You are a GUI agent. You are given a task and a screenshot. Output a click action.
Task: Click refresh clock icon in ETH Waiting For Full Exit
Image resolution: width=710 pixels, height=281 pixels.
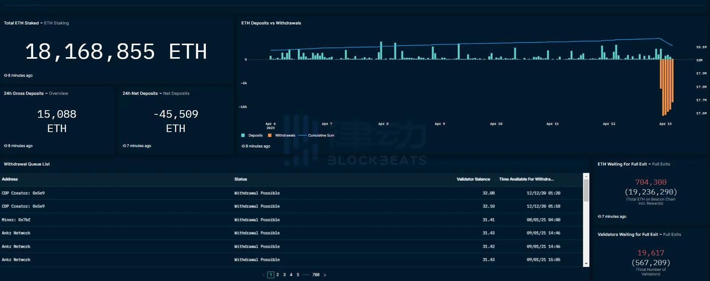pyautogui.click(x=600, y=217)
